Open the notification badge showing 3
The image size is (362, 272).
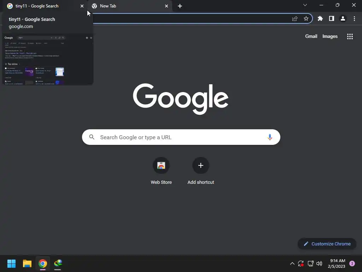[x=352, y=263]
